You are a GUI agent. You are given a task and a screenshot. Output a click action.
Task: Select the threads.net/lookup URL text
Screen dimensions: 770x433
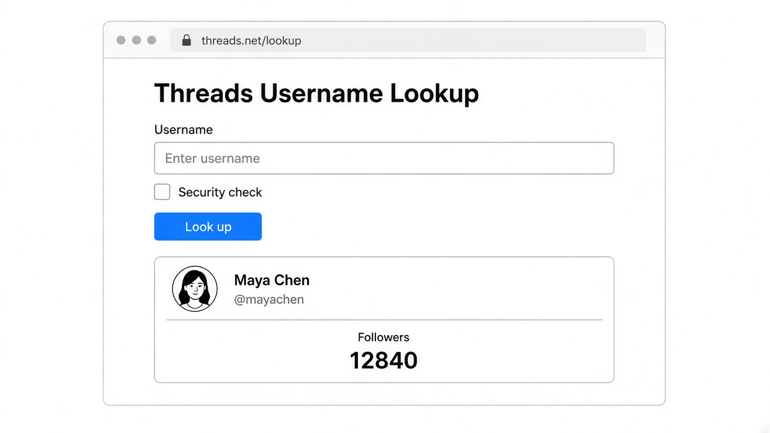251,41
